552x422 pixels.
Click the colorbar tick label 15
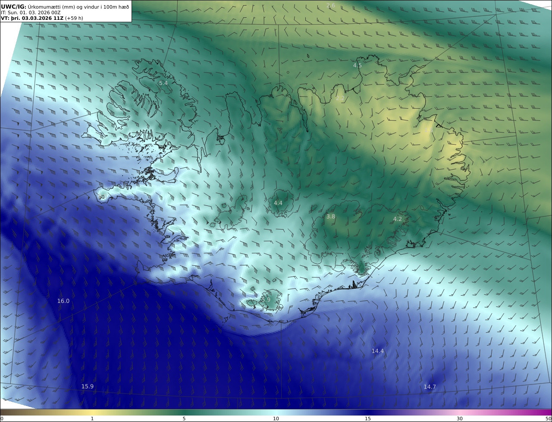point(368,419)
